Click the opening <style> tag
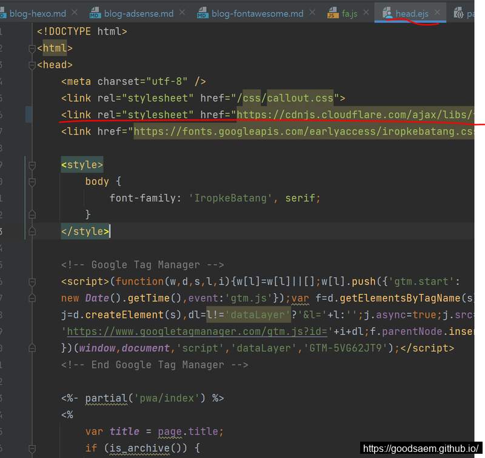 pyautogui.click(x=82, y=164)
